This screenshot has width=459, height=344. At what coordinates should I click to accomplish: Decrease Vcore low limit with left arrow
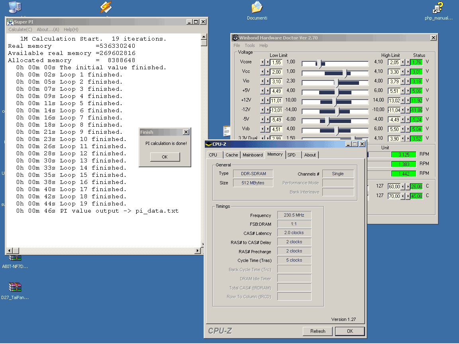262,62
